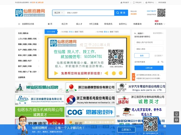Click 立即加入 on bottom banner

(x=126, y=130)
